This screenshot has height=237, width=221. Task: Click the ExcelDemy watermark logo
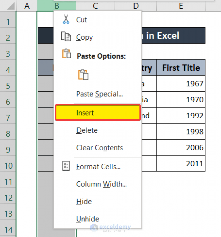tap(110, 227)
